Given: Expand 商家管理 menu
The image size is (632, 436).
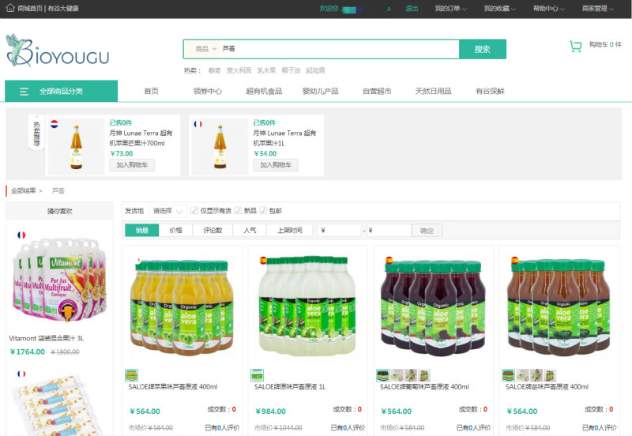Looking at the screenshot, I should click(x=598, y=9).
